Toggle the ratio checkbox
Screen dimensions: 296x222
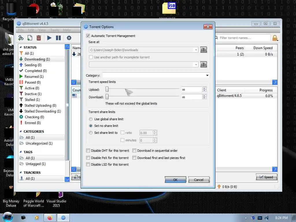pyautogui.click(x=123, y=133)
